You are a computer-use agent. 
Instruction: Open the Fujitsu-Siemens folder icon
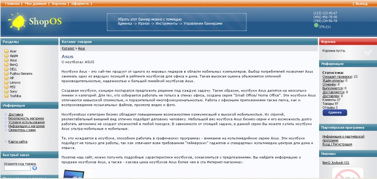tap(6, 74)
